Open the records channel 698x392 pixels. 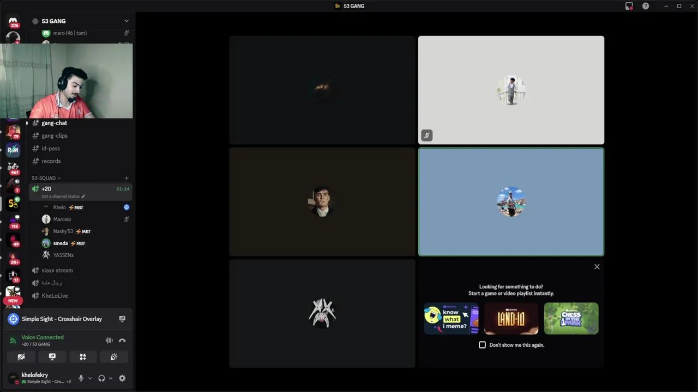click(x=80, y=161)
